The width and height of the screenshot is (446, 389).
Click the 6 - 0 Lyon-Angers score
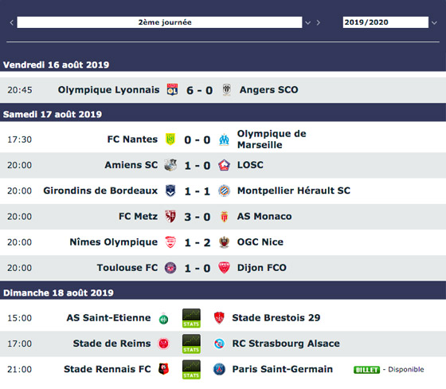(x=199, y=90)
